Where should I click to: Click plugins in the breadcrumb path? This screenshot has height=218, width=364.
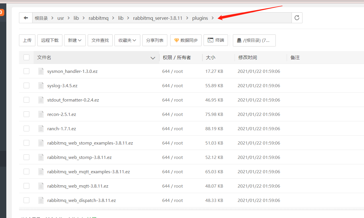(200, 18)
